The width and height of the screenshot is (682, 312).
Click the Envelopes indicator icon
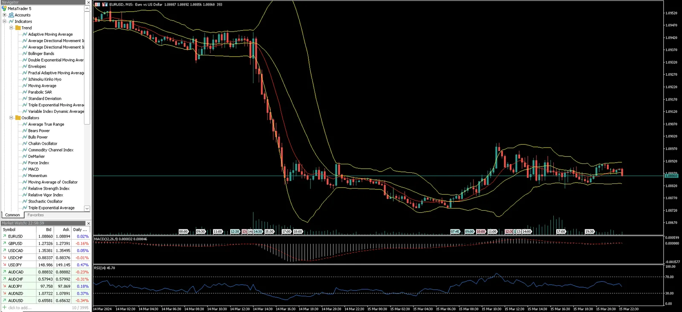(x=25, y=66)
